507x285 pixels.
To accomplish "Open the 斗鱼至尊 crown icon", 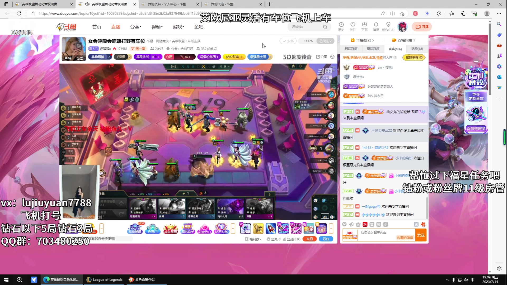I will (x=170, y=228).
